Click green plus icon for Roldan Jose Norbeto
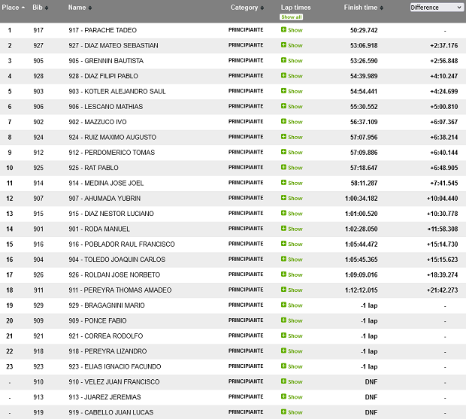The width and height of the screenshot is (466, 419). click(283, 275)
